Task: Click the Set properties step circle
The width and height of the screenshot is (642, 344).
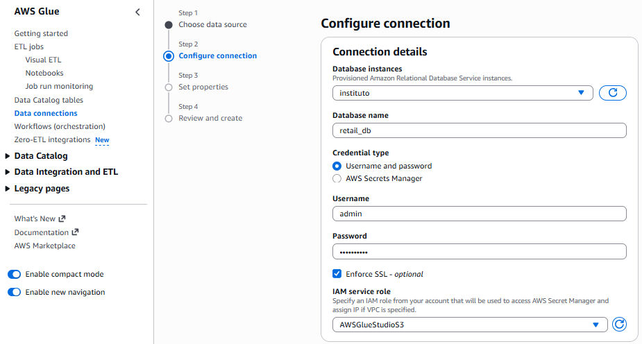Action: coord(169,87)
